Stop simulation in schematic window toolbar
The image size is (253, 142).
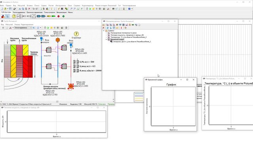(x=58, y=28)
